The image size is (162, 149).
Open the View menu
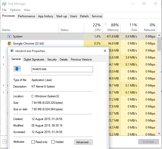click(27, 10)
